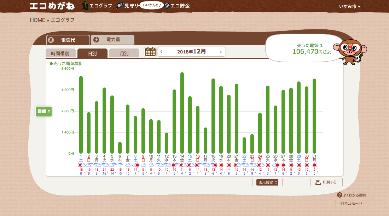The height and width of the screenshot is (216, 389).
Task: Open the 表示設定 dropdown
Action: tap(267, 182)
